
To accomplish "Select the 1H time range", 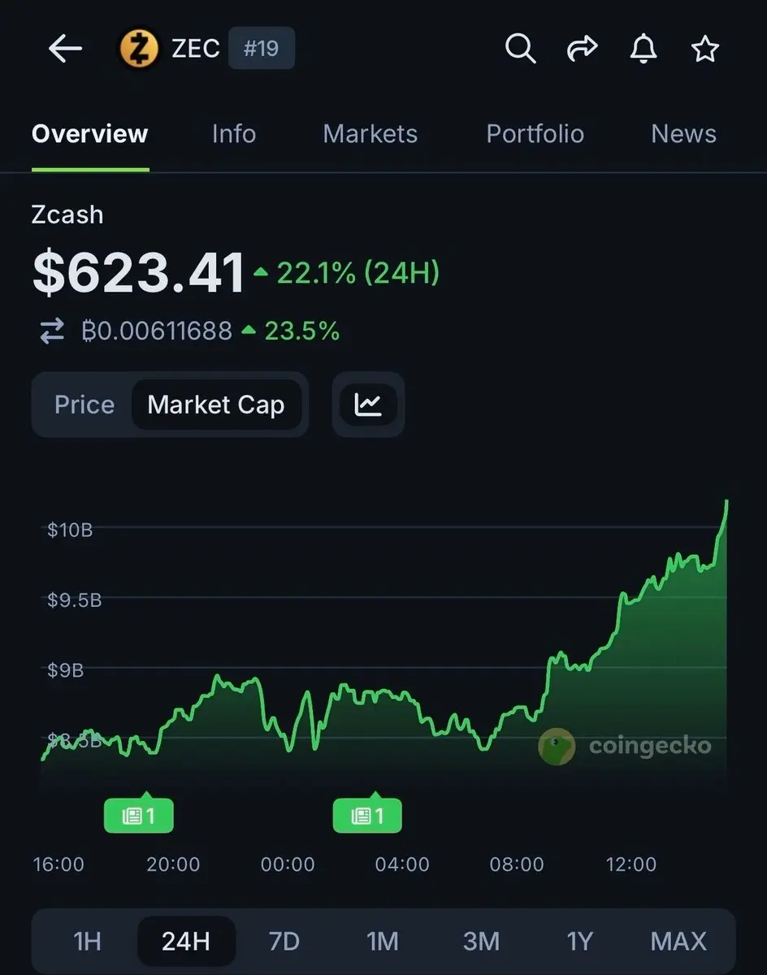I will (x=88, y=941).
